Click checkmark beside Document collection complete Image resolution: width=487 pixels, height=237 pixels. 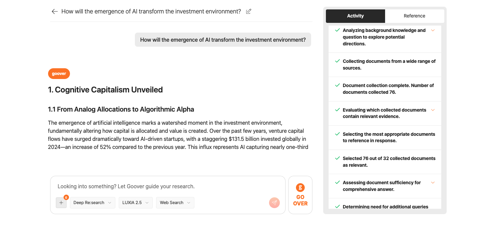pos(337,85)
